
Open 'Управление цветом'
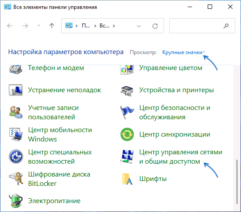(x=171, y=68)
